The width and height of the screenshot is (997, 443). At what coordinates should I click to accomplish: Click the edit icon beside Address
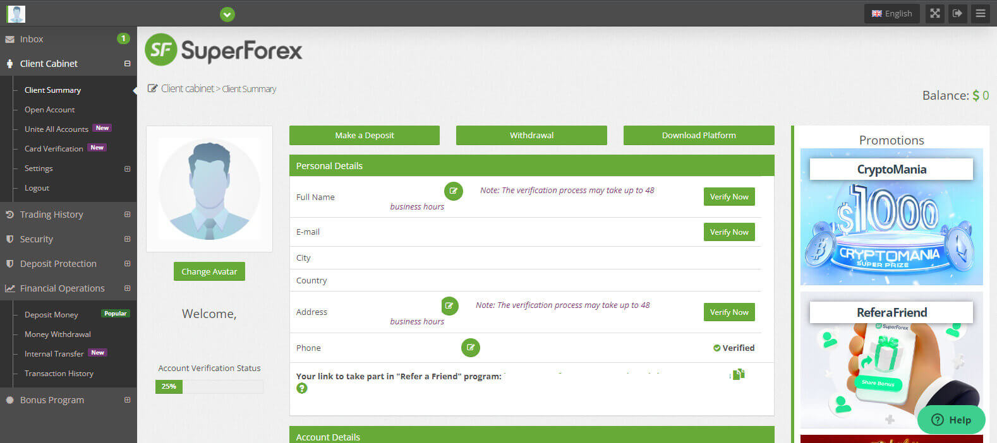click(449, 305)
